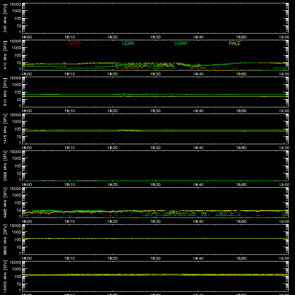The height and width of the screenshot is (295, 295).
Task: Select the 1415 MHz [SFU] axis title
Action: click(5, 129)
